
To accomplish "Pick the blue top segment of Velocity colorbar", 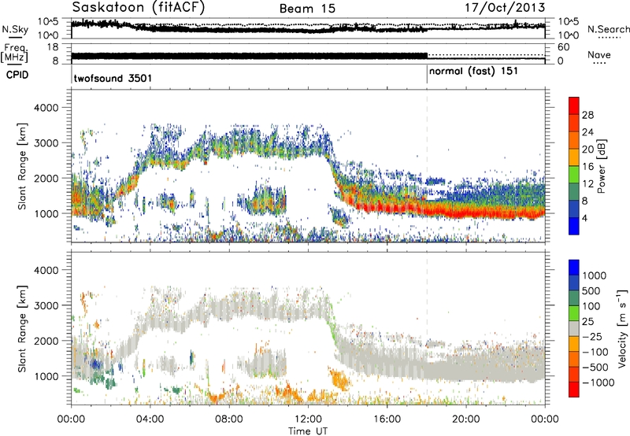I will [574, 268].
